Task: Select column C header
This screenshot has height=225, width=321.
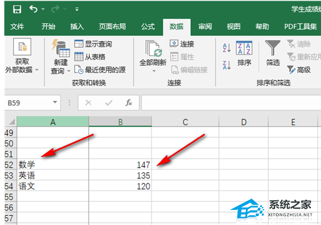Action: point(185,122)
